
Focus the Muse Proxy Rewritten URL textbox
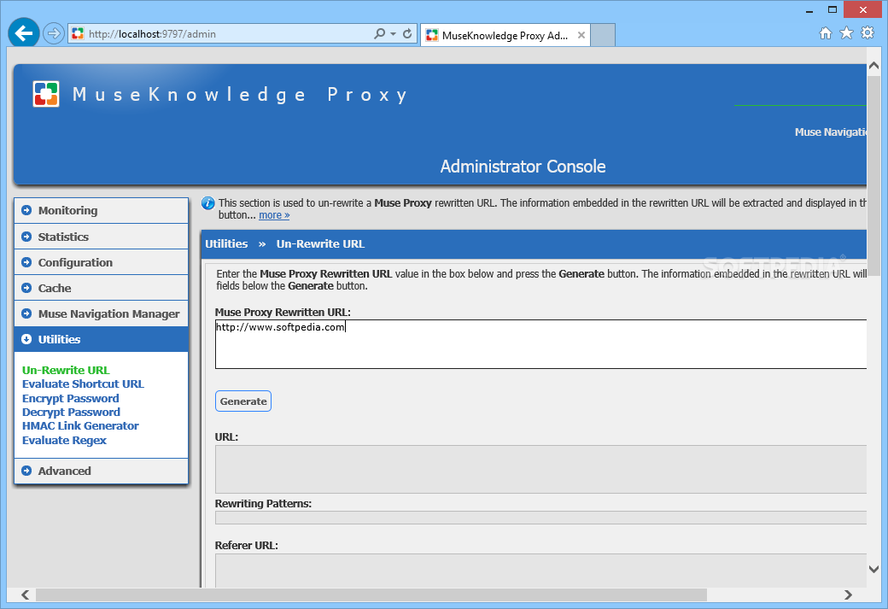540,344
